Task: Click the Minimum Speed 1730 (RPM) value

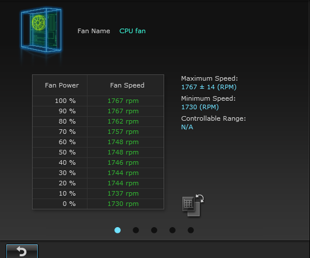Action: (200, 107)
